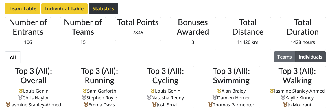Click the Total Points statistic card
Image resolution: width=332 pixels, height=111 pixels.
138,29
